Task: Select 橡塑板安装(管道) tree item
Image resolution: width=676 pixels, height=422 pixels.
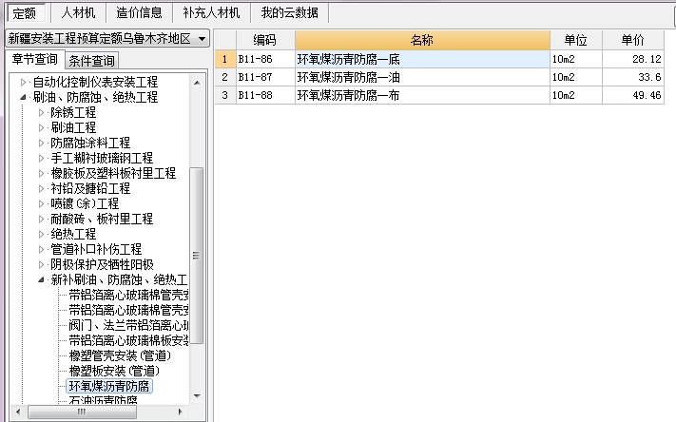Action: coord(115,371)
